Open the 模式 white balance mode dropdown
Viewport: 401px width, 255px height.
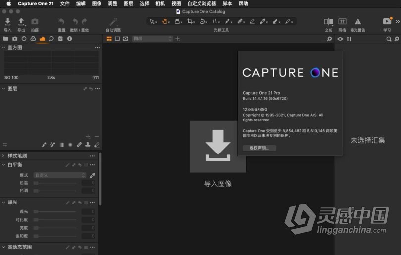(x=60, y=175)
